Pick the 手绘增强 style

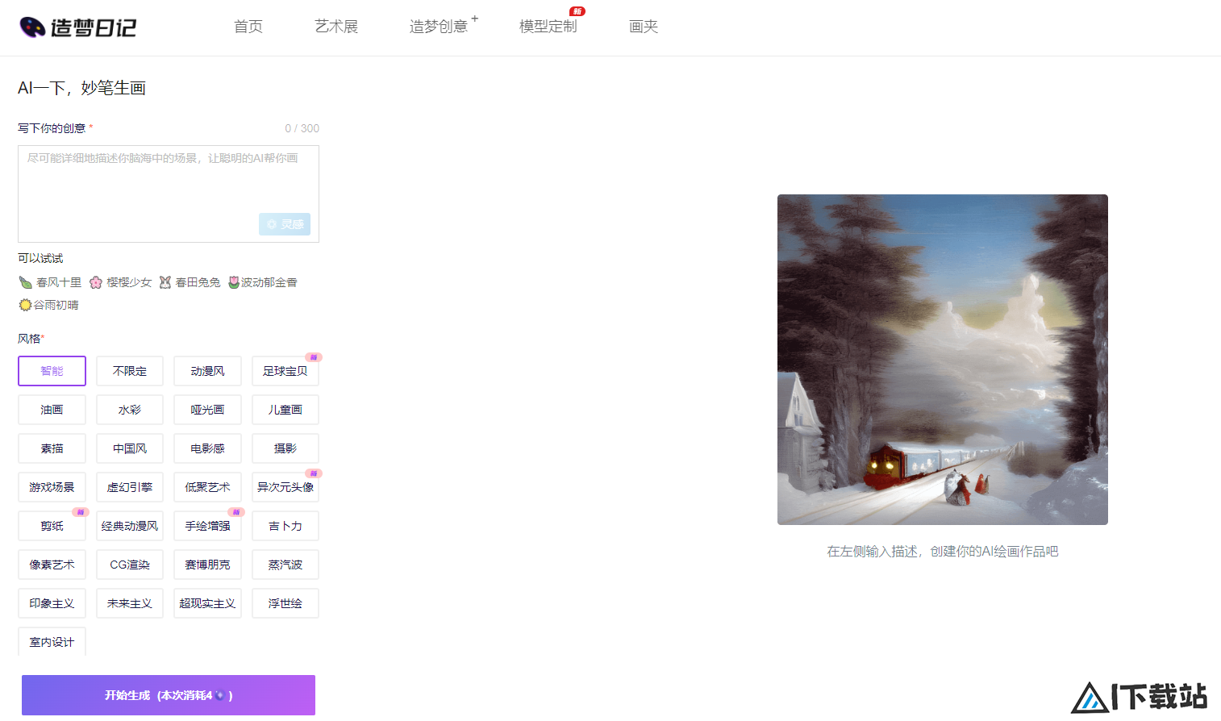coord(207,526)
